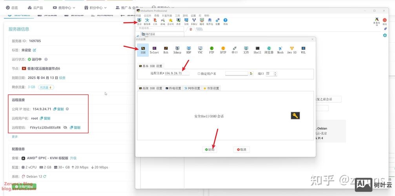Select the SFTP session type
The width and height of the screenshot is (395, 196).
coord(223,50)
